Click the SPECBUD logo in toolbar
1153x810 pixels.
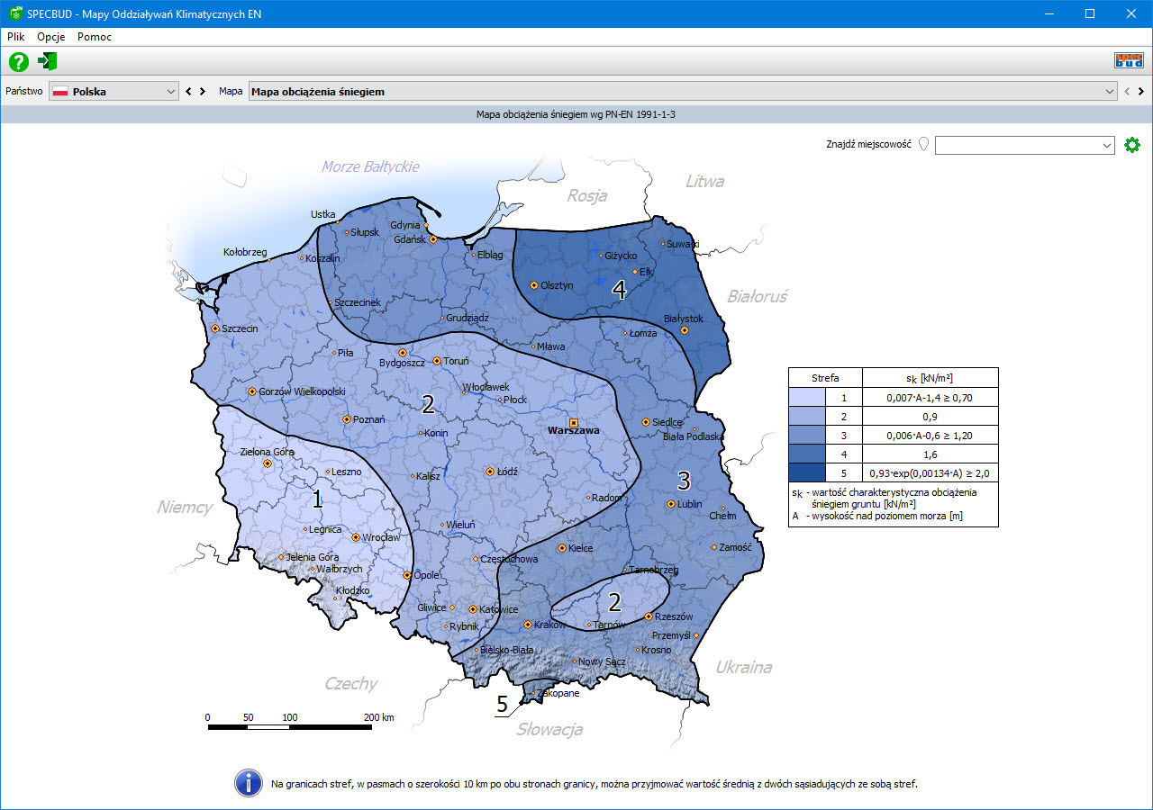(x=1129, y=61)
